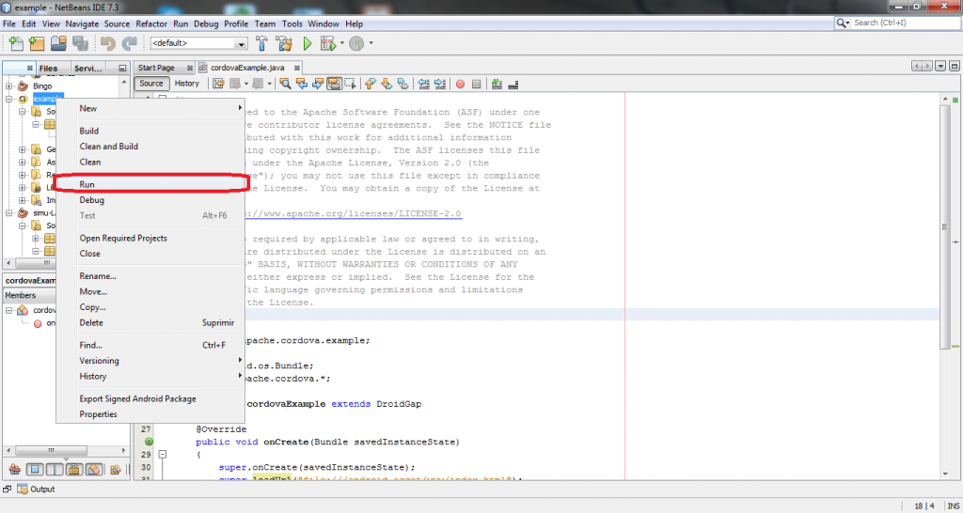
Task: Expand the Bingo project node
Action: 9,85
